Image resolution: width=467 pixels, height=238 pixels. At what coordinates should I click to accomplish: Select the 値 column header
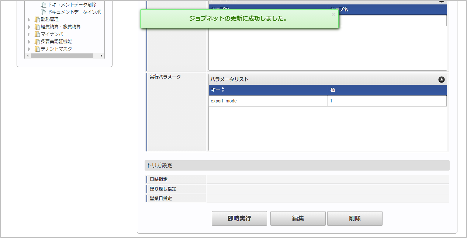[x=387, y=90]
